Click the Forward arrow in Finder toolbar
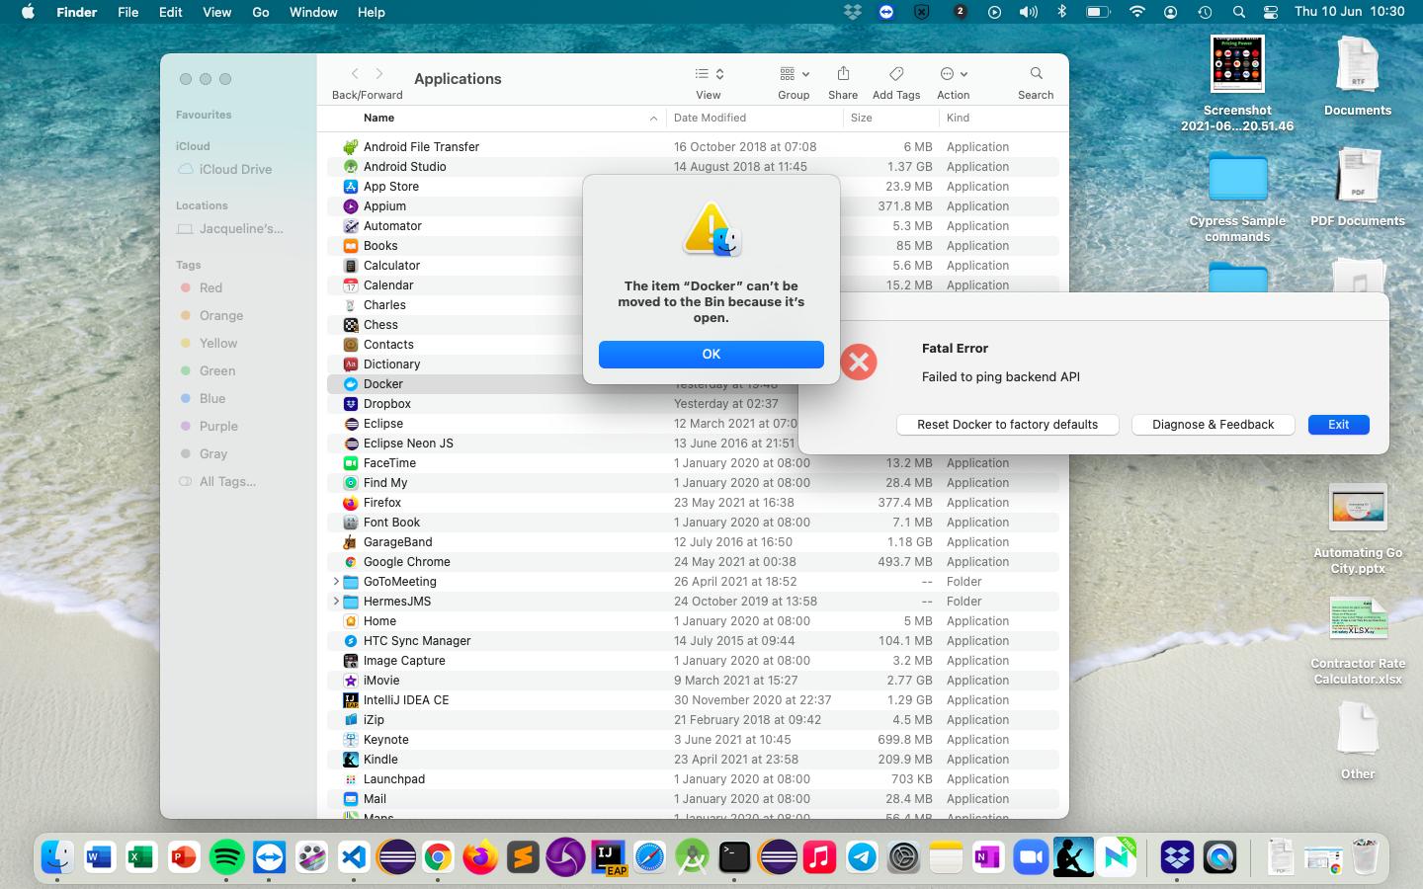The height and width of the screenshot is (889, 1423). tap(379, 74)
